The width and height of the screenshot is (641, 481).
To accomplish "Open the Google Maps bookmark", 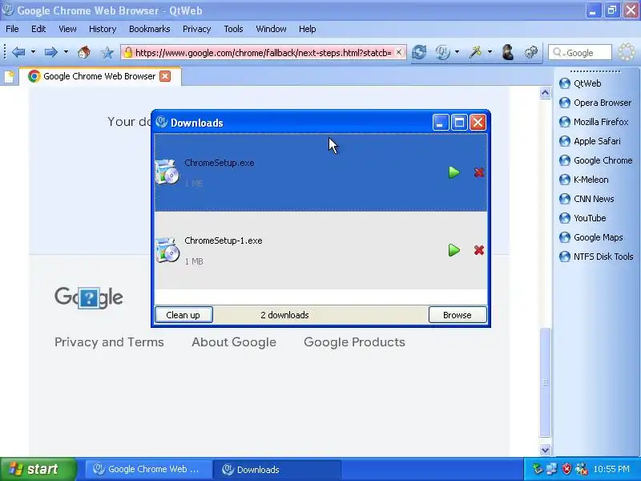I will [591, 237].
